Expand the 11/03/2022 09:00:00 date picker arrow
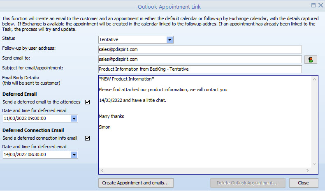Viewport: 325px width, 191px height. coord(74,119)
